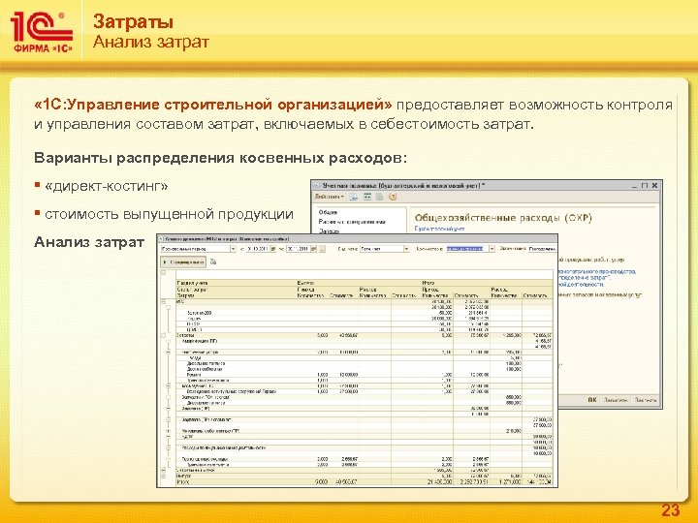
Task: Follow the Бухгалтерский учет link under the ОХР heading
Action: [x=439, y=229]
